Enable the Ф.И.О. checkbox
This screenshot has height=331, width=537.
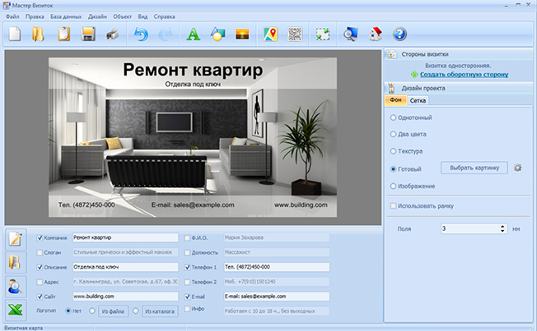tap(187, 237)
